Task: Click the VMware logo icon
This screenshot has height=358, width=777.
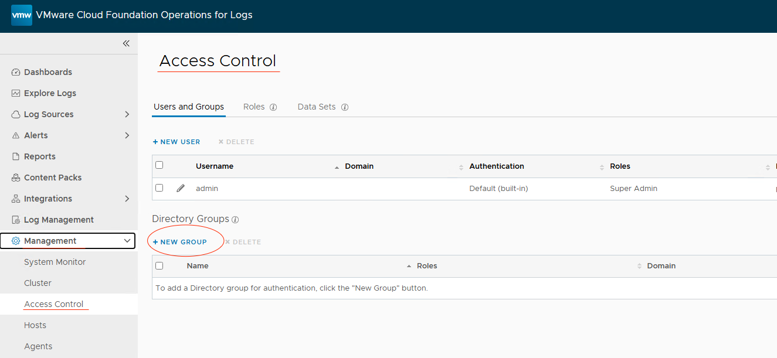Action: click(x=22, y=15)
